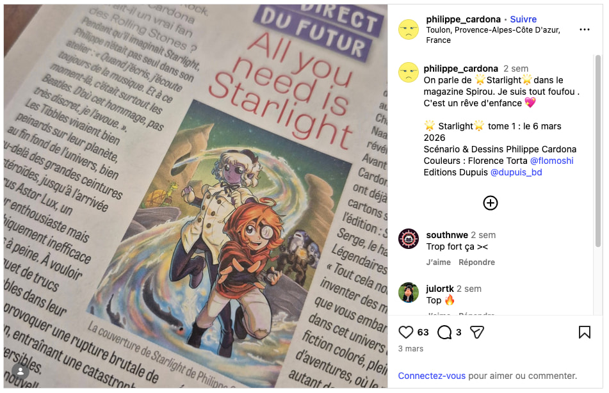Image resolution: width=609 pixels, height=393 pixels.
Task: Share the post with the paper plane icon
Action: [477, 332]
